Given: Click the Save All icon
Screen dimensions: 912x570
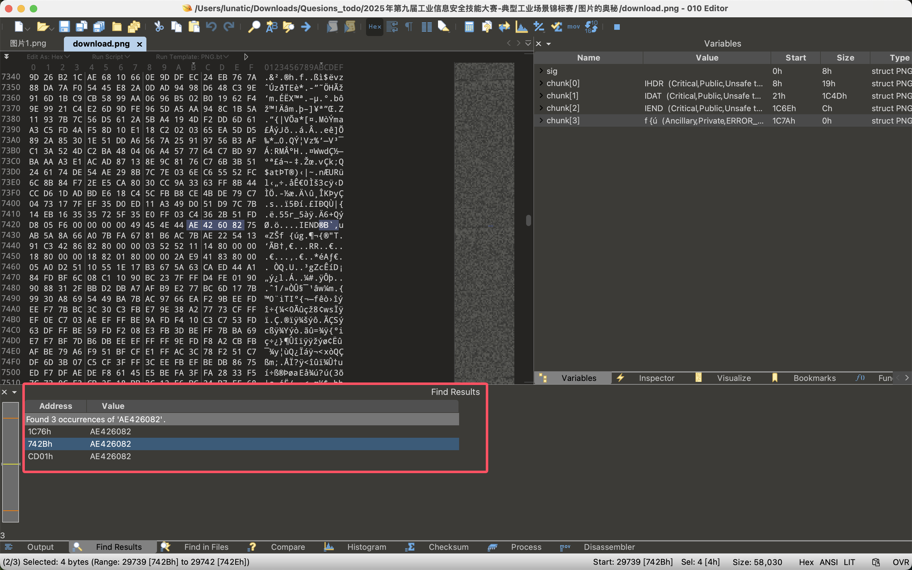Looking at the screenshot, I should 99,26.
